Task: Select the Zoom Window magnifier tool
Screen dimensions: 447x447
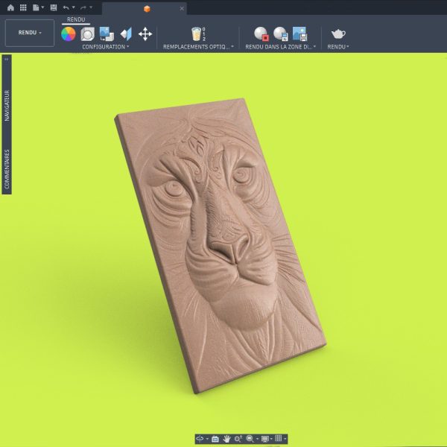Action: 250,439
